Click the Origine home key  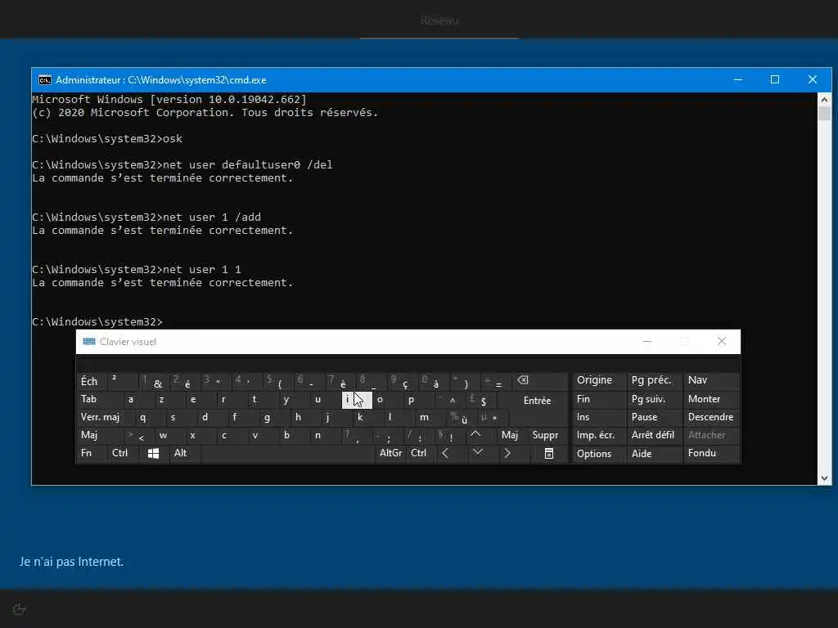click(597, 381)
